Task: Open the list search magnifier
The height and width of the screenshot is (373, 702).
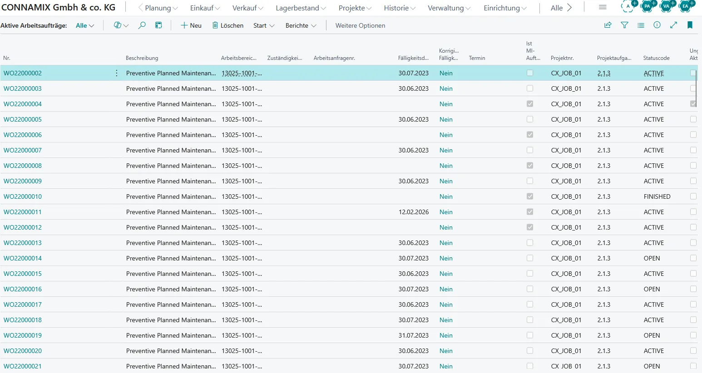Action: tap(142, 25)
